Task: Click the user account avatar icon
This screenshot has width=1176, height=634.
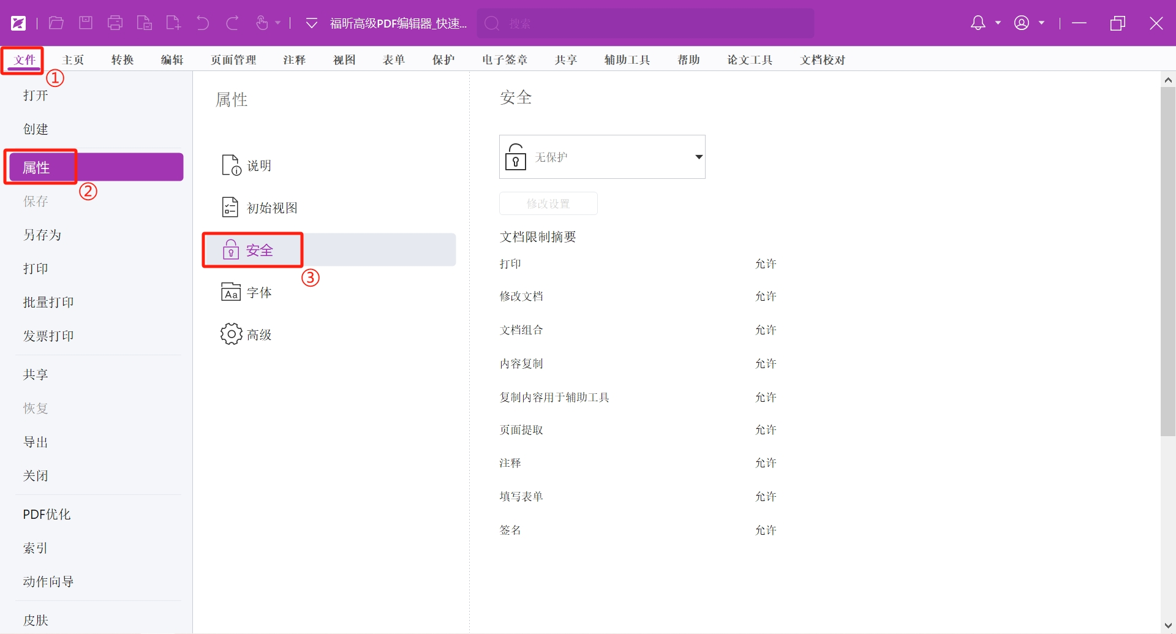Action: tap(1022, 23)
